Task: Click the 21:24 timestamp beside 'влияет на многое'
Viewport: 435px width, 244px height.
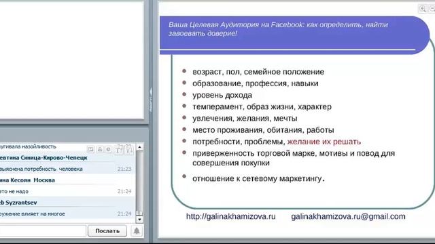Action: pos(124,213)
